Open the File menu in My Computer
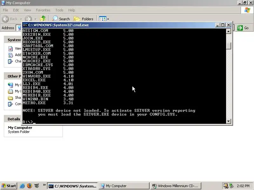 pyautogui.click(x=5, y=10)
